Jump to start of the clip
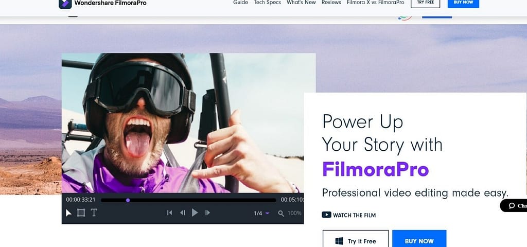Screen dimensions: 527x247 click(x=169, y=213)
